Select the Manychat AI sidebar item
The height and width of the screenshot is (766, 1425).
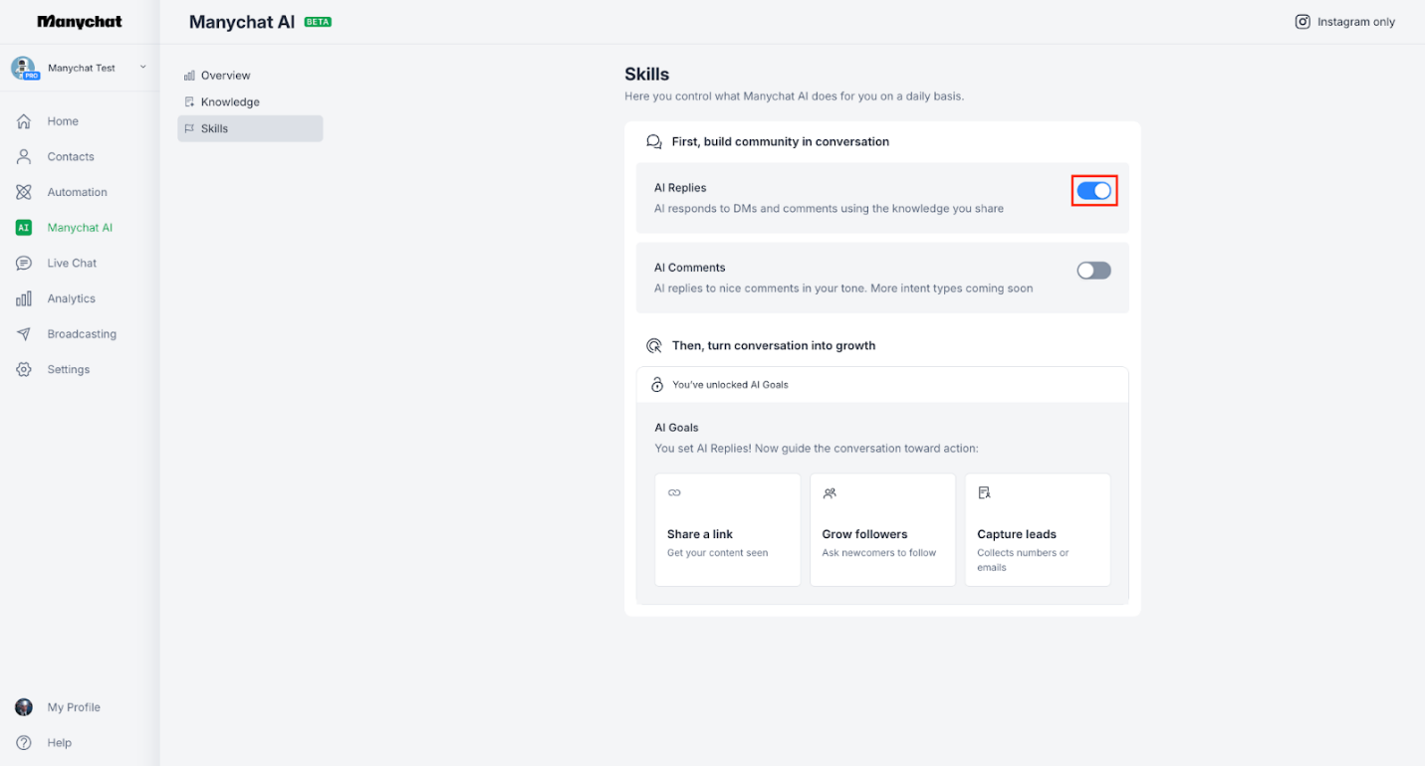point(80,227)
